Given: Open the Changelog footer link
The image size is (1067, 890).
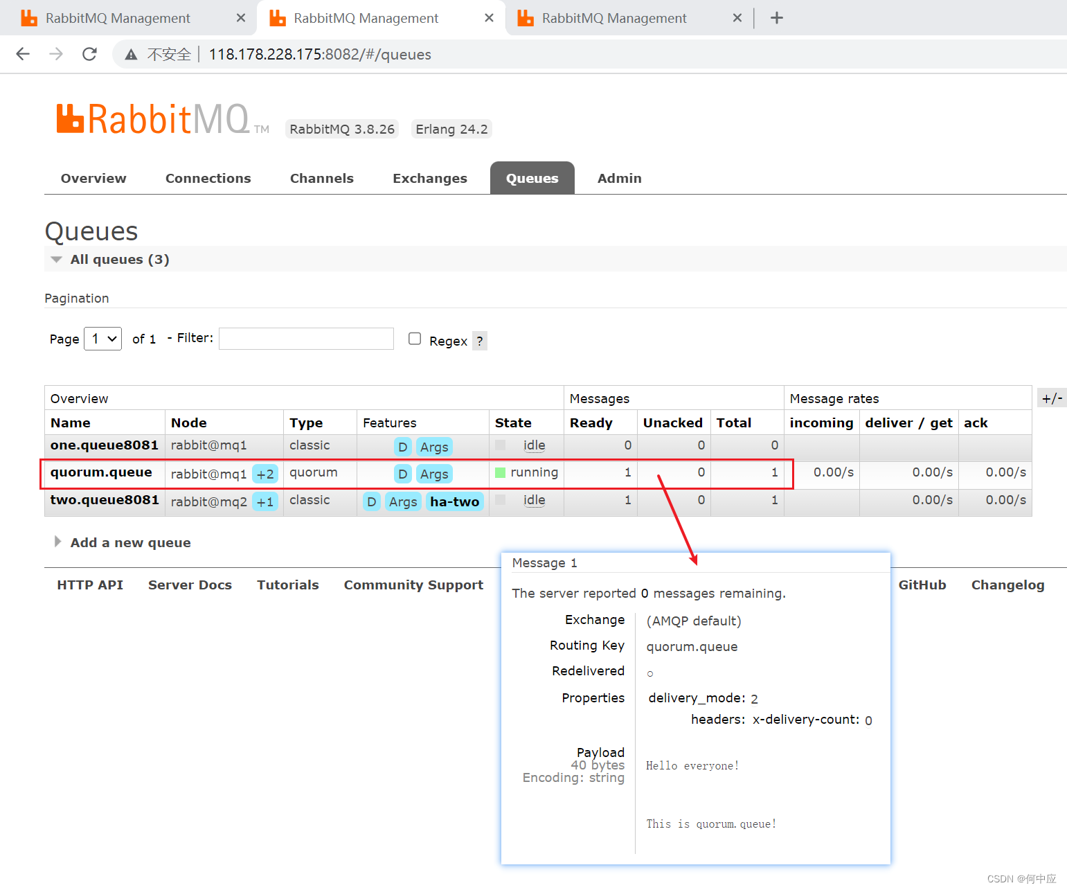Looking at the screenshot, I should coord(1007,585).
